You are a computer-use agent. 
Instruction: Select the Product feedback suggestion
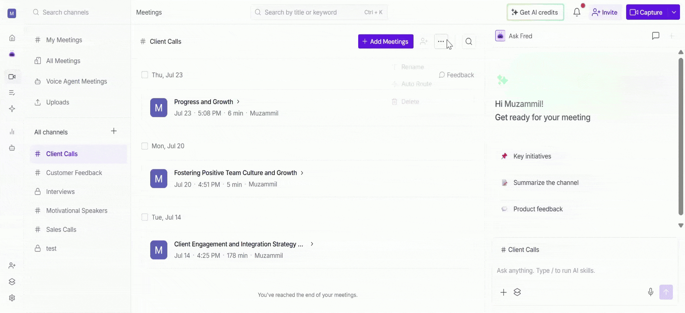tap(532, 209)
